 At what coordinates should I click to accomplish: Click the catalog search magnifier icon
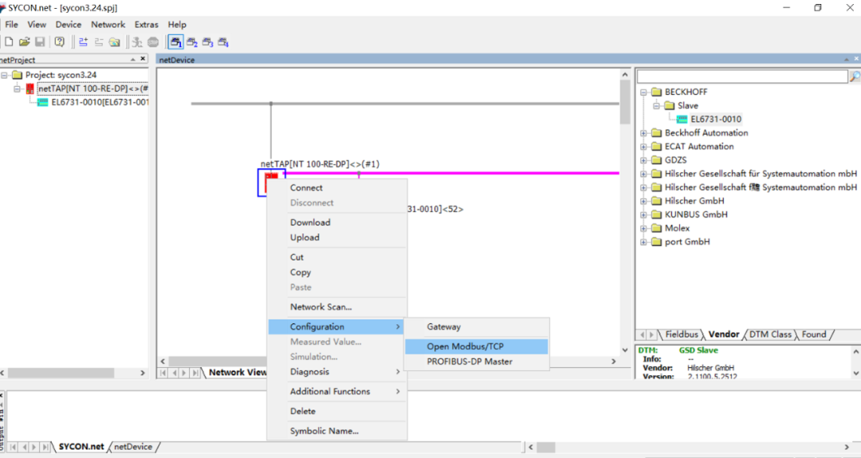(855, 76)
